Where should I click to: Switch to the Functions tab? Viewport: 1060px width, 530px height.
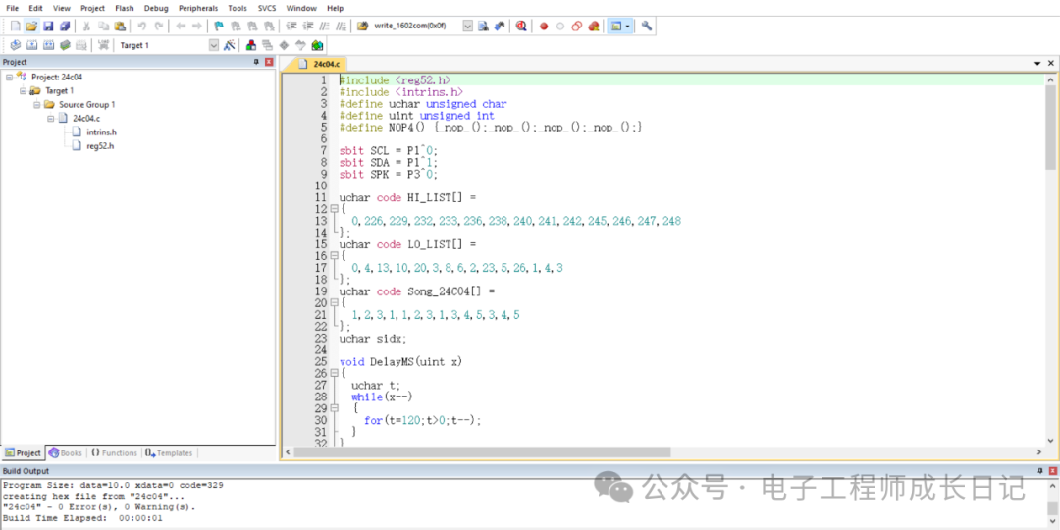point(114,452)
